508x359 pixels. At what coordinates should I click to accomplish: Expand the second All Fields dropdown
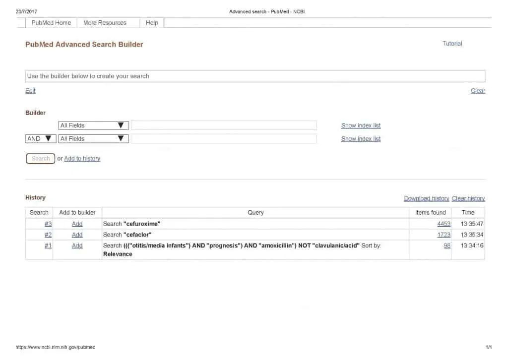click(93, 139)
